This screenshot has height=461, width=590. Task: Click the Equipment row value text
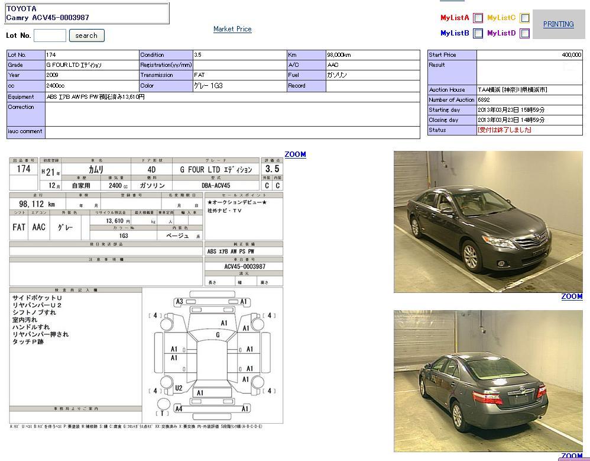95,97
